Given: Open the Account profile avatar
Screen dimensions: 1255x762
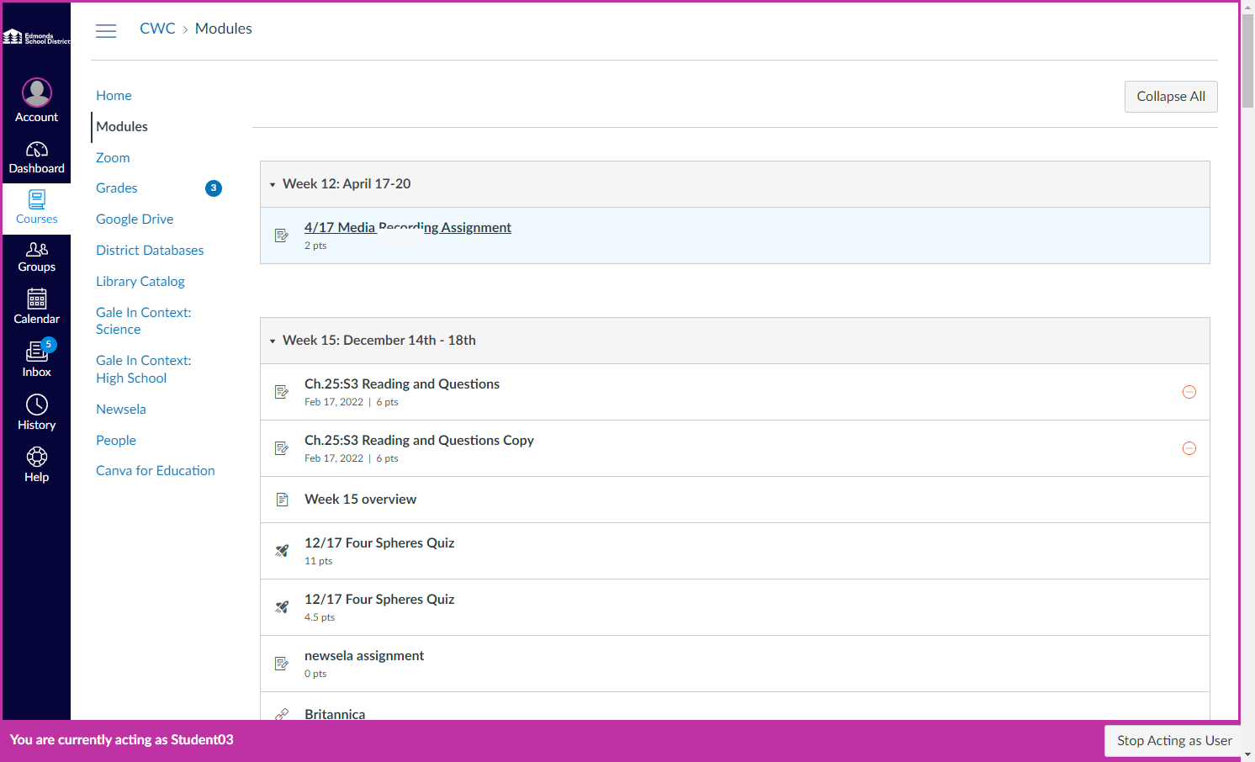Looking at the screenshot, I should pos(37,93).
